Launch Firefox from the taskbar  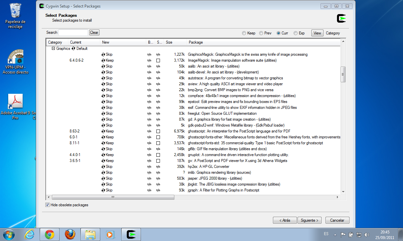coord(70,234)
